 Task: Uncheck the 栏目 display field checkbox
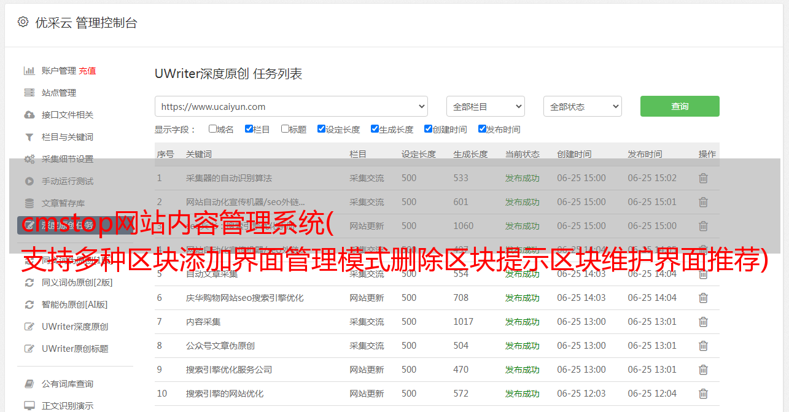click(x=249, y=129)
